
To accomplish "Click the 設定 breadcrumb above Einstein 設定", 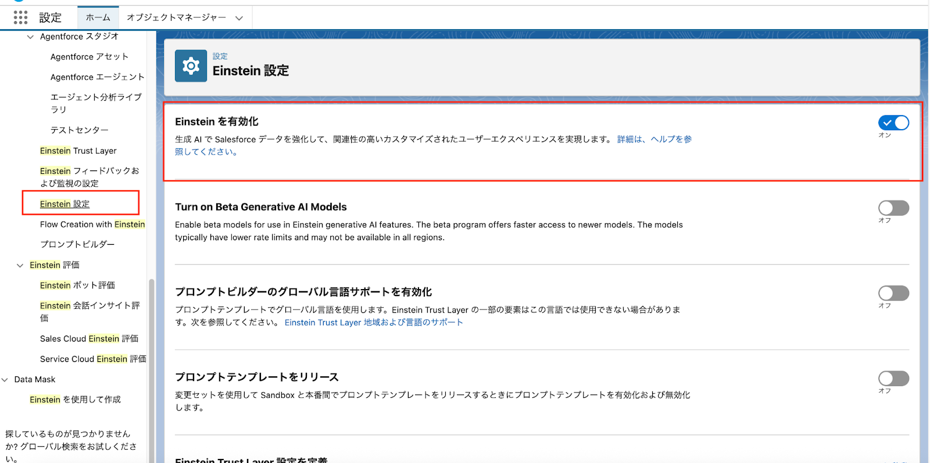I will point(220,56).
